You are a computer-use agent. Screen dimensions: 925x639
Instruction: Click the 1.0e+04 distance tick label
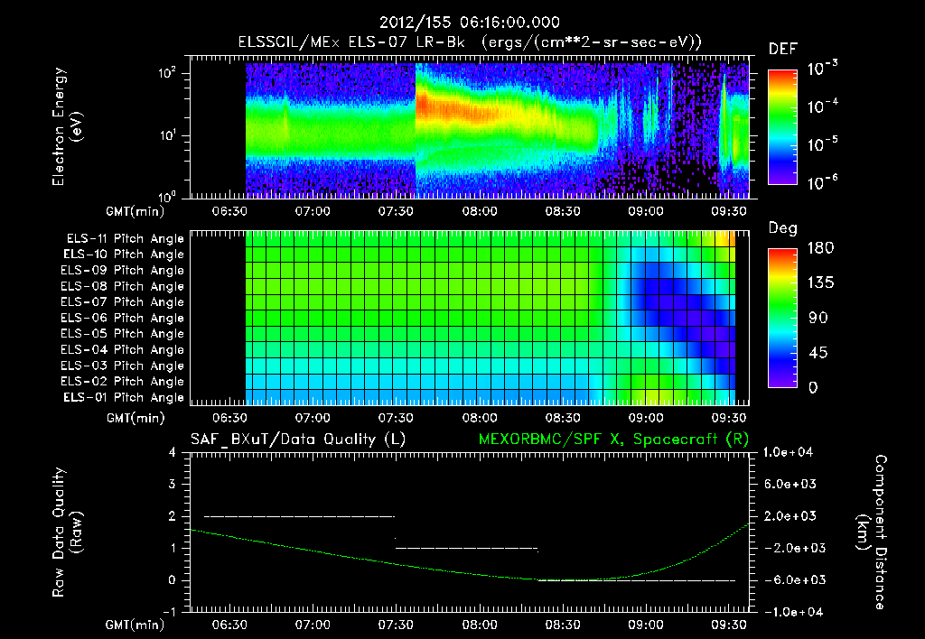click(788, 452)
